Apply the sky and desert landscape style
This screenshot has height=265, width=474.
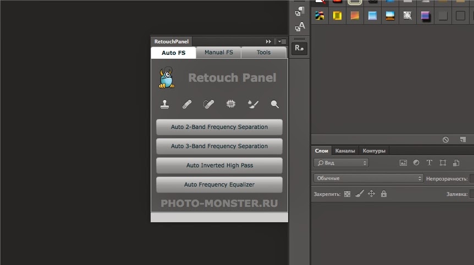(x=390, y=16)
